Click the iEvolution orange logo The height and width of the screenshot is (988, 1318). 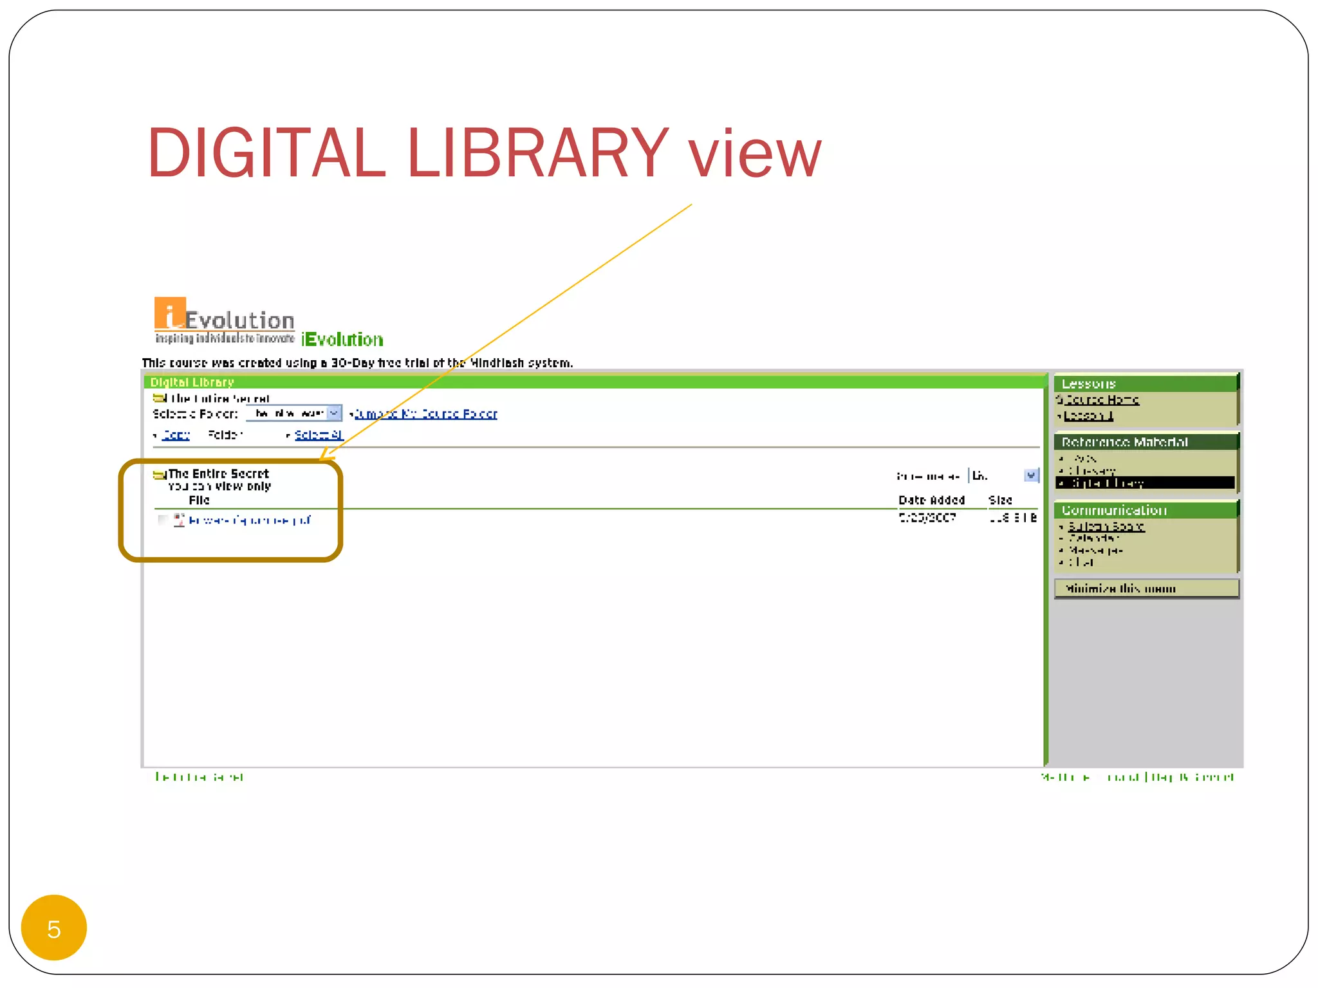225,320
